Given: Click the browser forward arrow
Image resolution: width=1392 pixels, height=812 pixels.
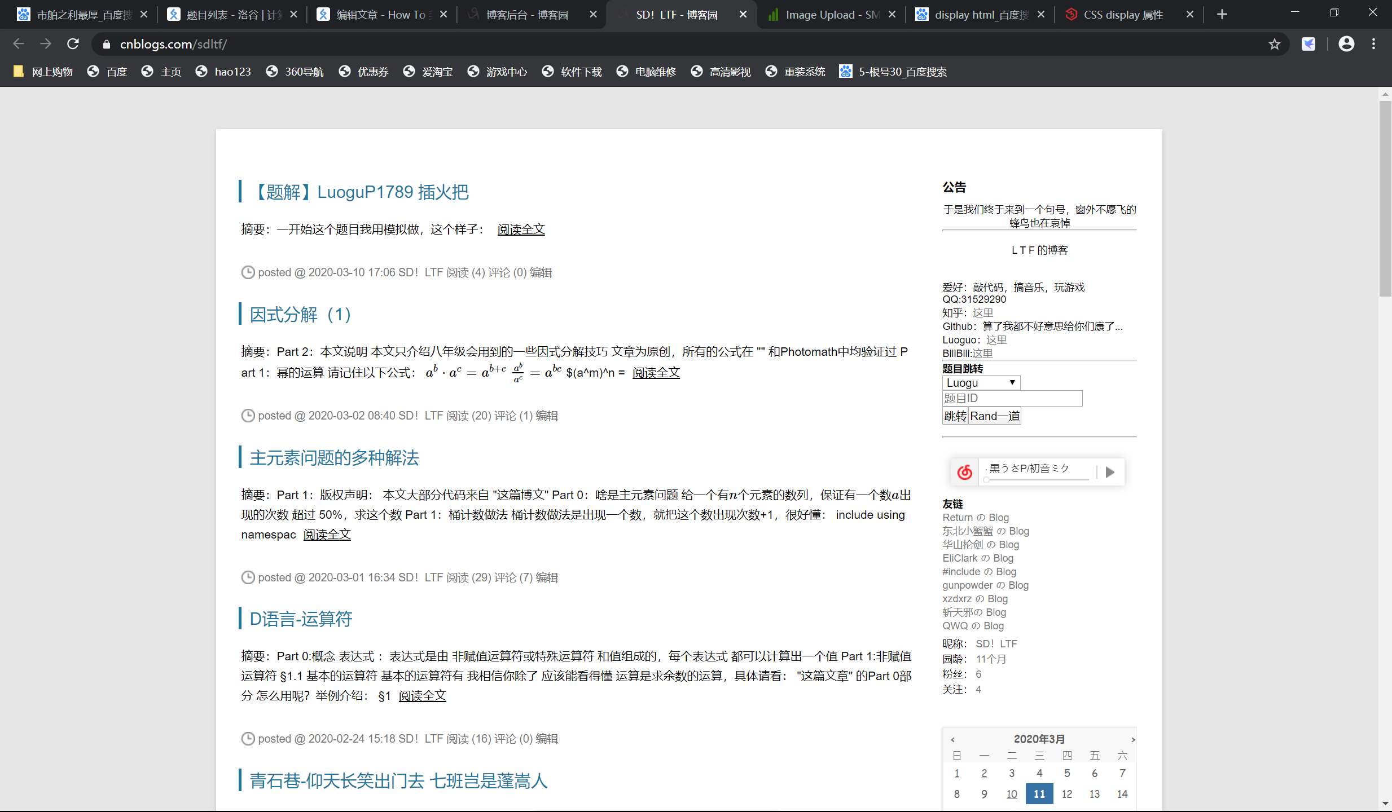Looking at the screenshot, I should [46, 44].
